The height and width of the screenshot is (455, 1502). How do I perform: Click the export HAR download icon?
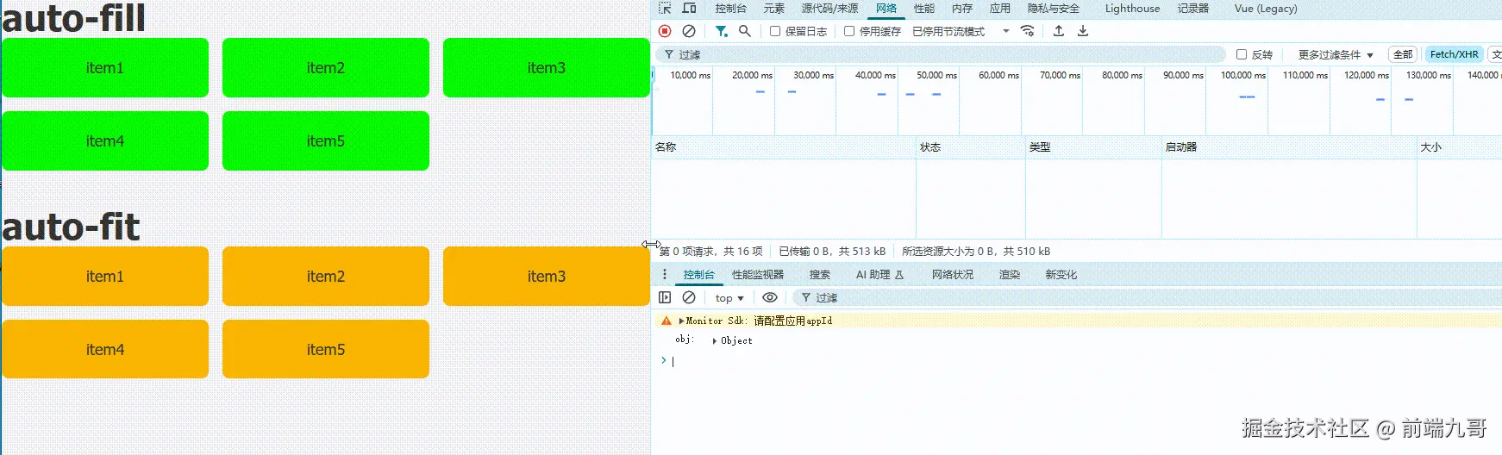pos(1083,31)
